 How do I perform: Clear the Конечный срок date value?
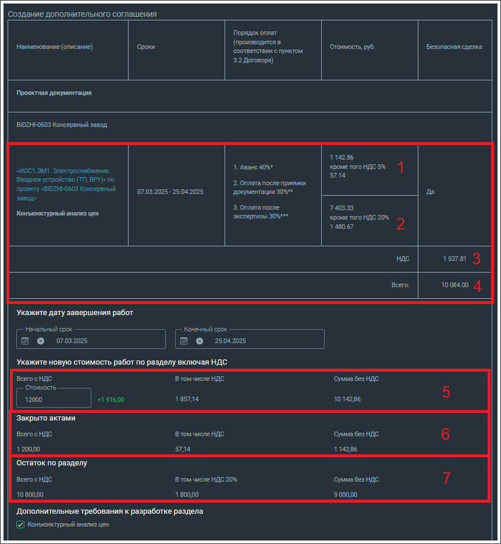coord(200,341)
